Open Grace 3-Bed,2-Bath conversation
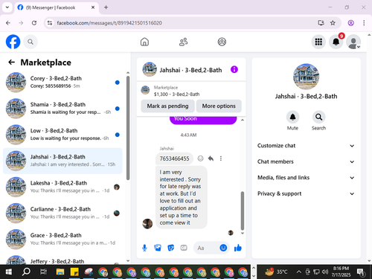 tap(62, 240)
